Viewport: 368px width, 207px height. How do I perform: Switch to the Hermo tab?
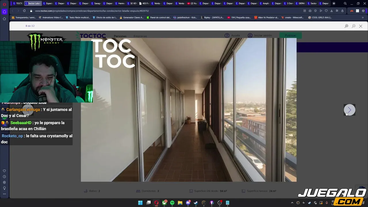click(120, 3)
